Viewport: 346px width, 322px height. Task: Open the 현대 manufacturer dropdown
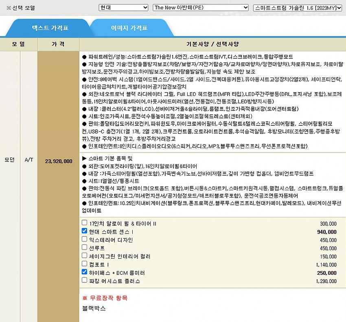point(123,8)
